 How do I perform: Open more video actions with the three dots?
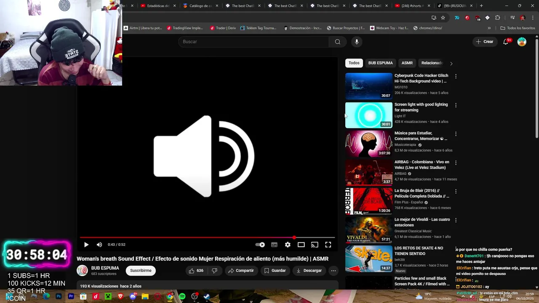point(333,271)
